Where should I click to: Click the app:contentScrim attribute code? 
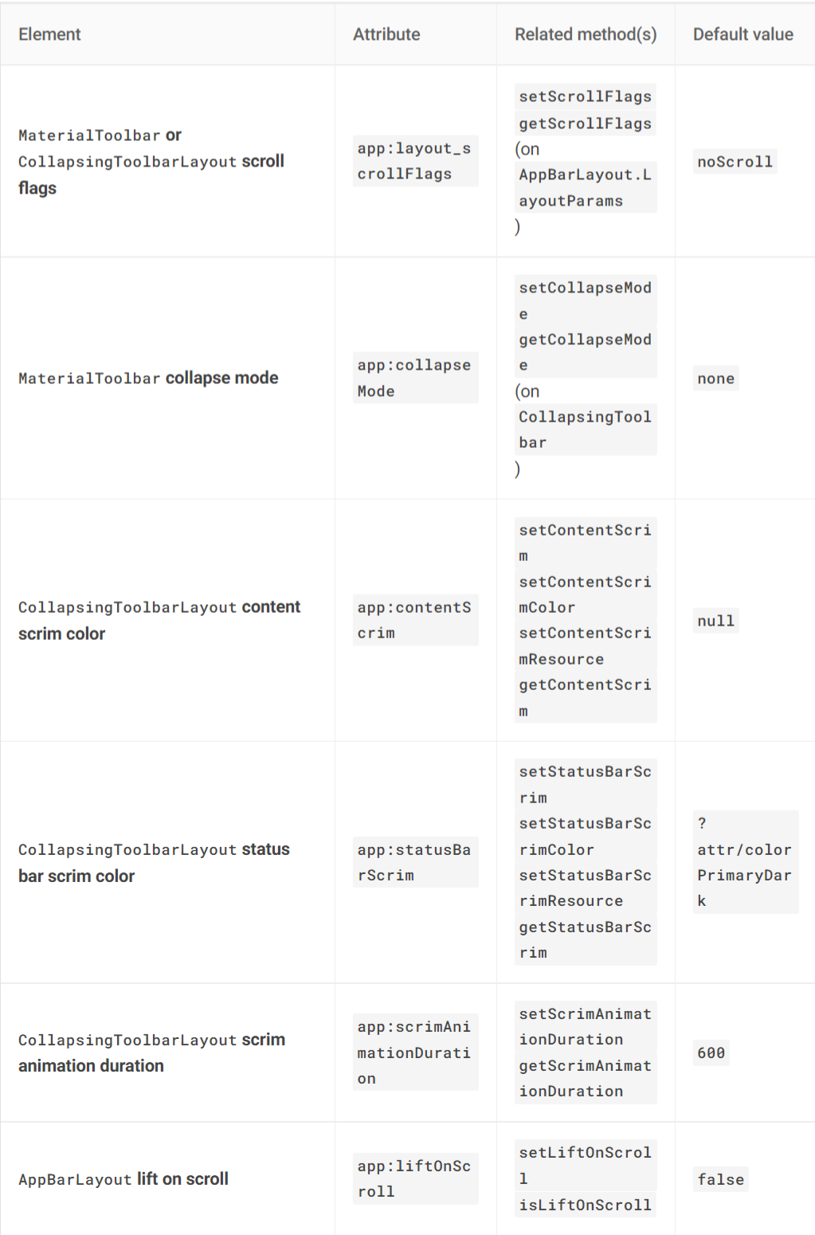415,620
